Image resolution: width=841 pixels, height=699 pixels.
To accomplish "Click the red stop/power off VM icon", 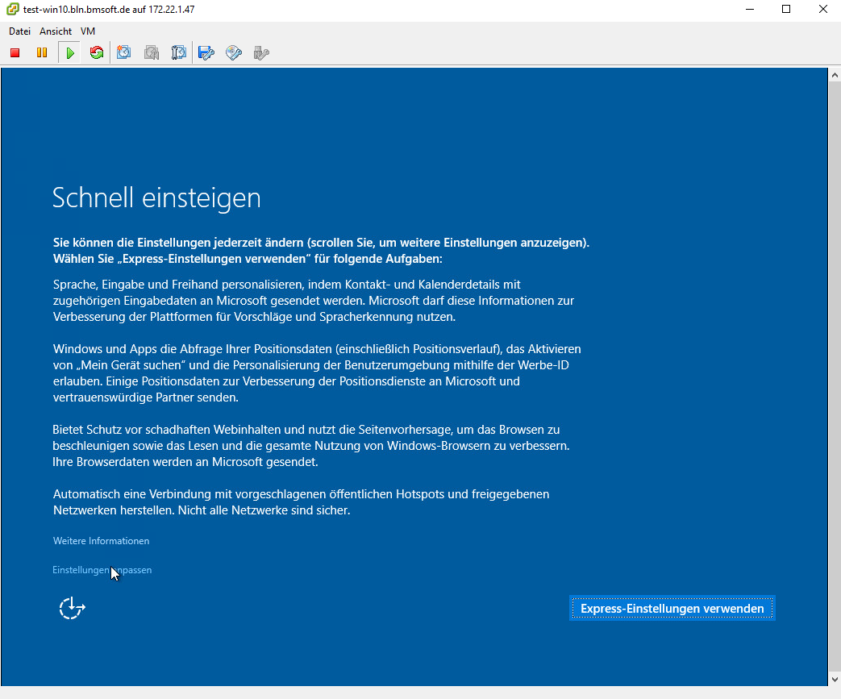I will [15, 52].
